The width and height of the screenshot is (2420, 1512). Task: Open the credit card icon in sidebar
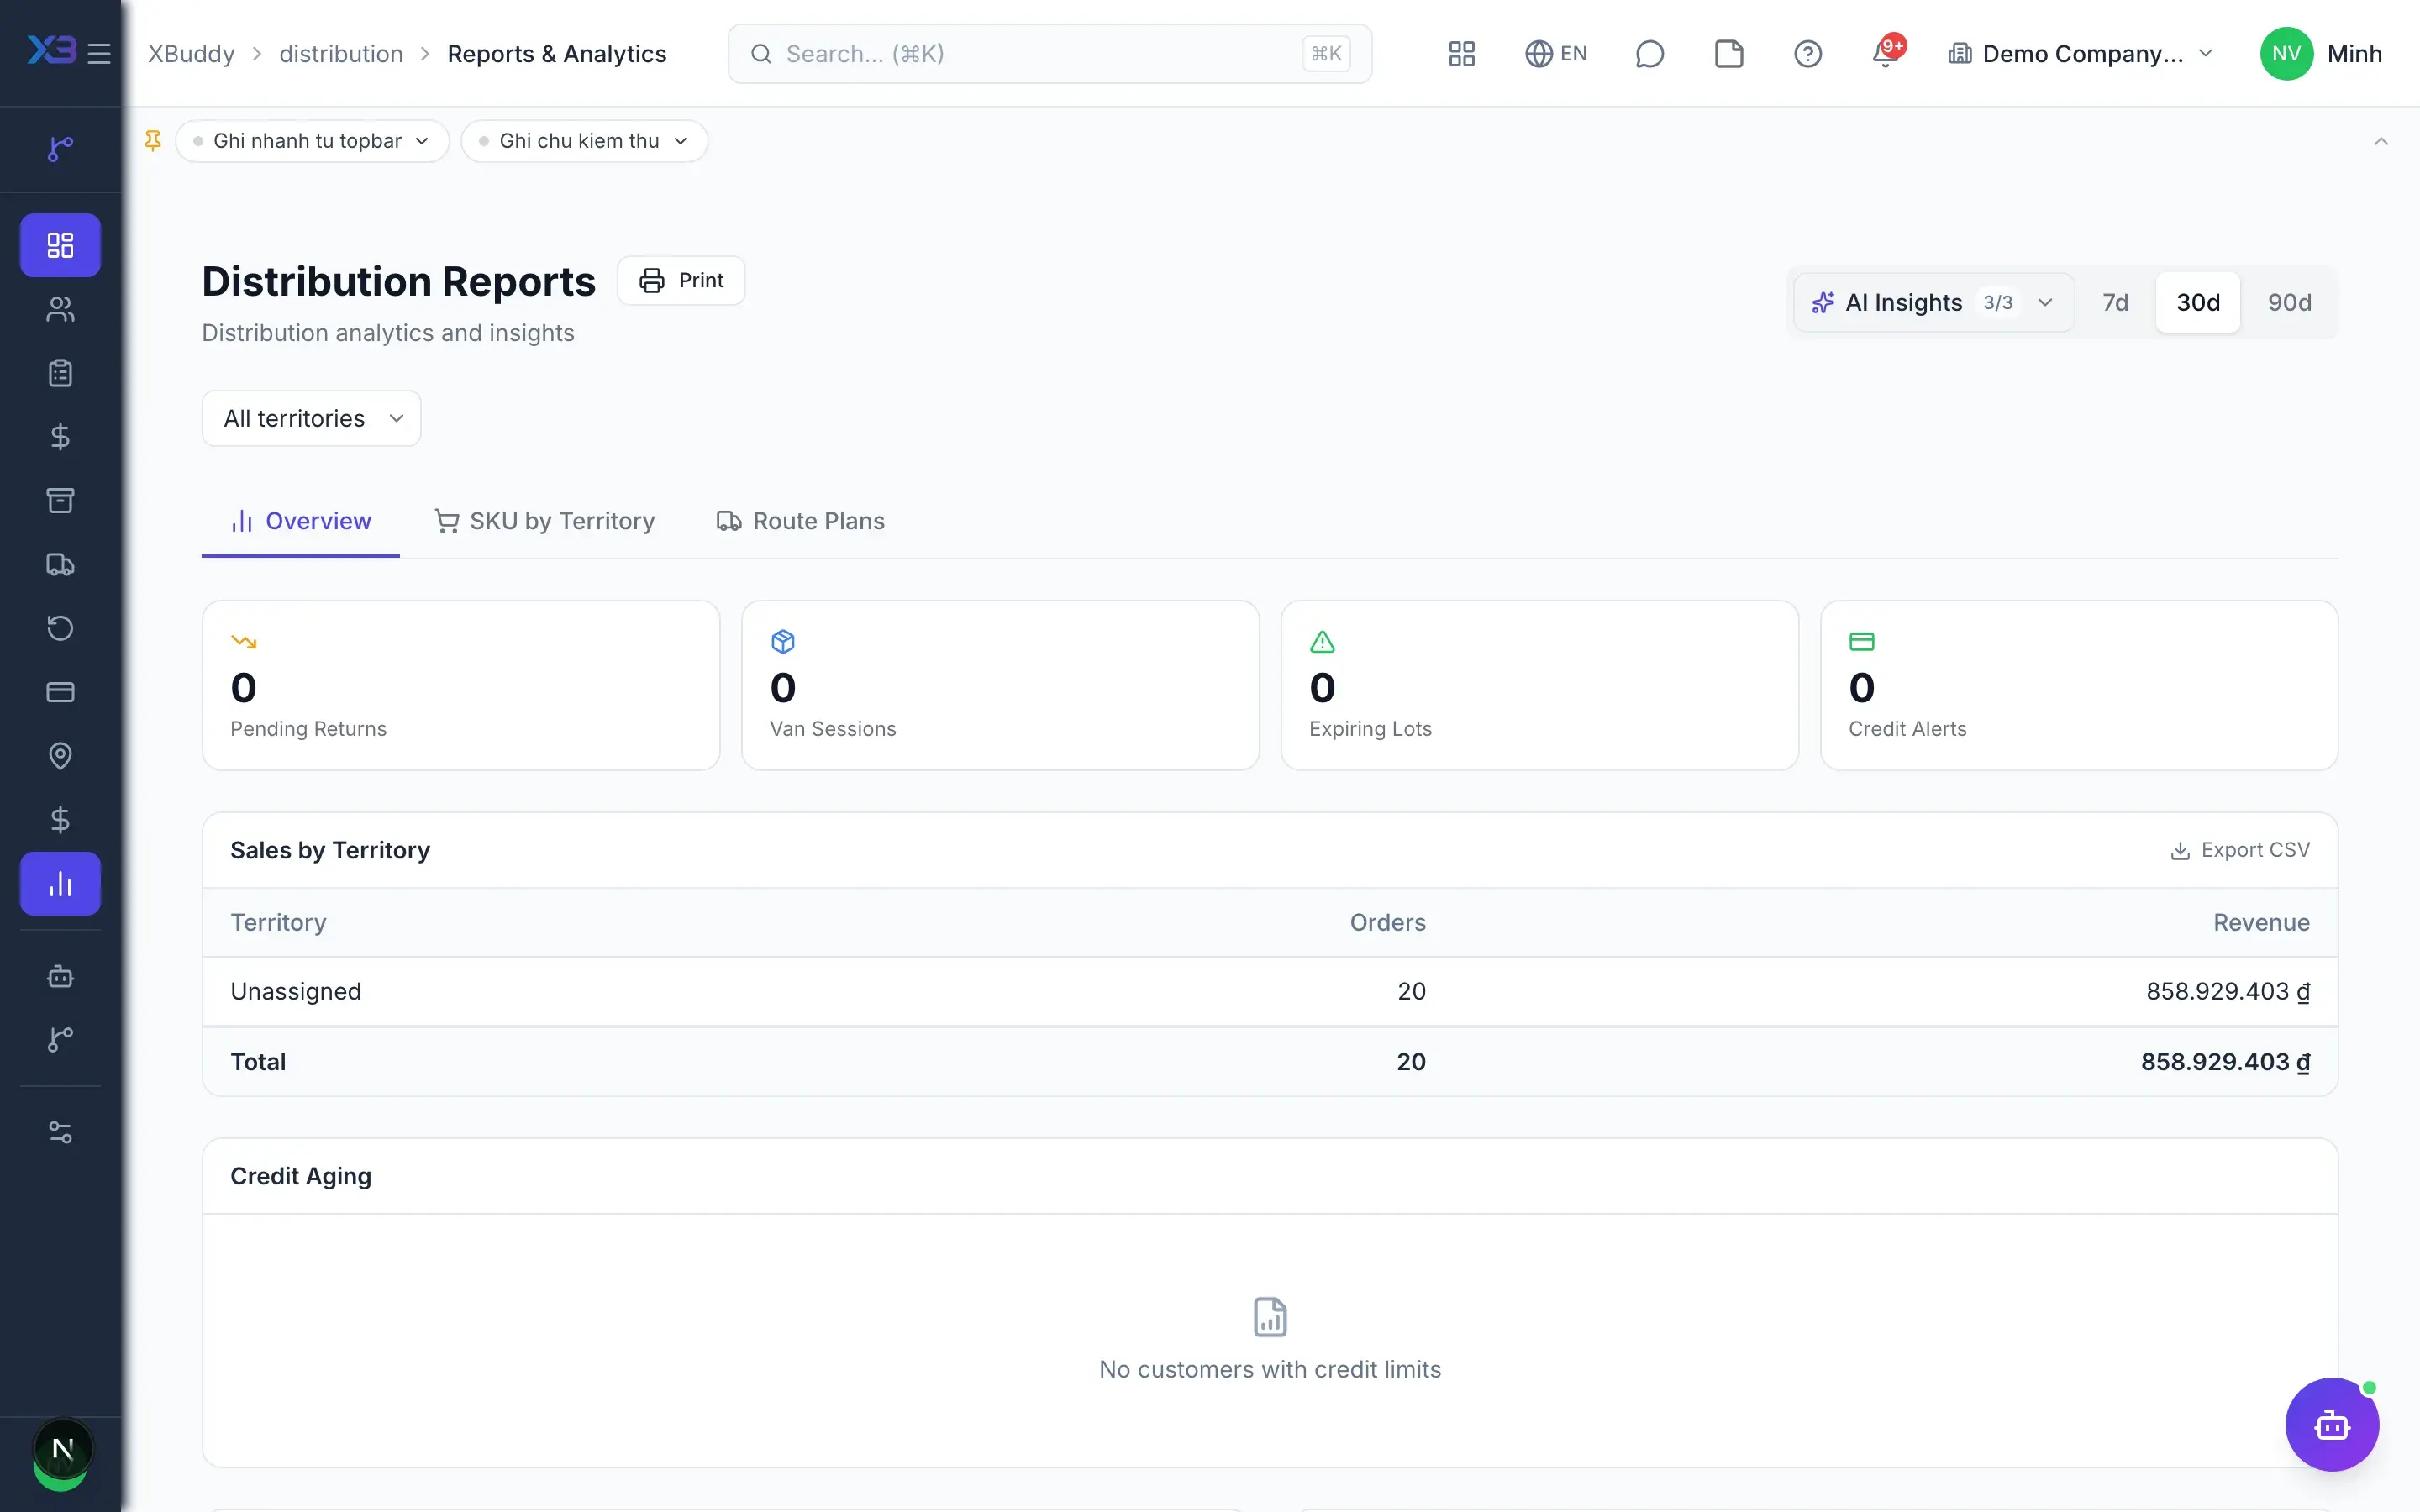click(x=60, y=692)
